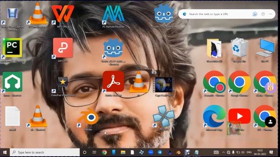This screenshot has height=157, width=280.
Task: Launch the PyCharm shortcut
Action: click(x=12, y=50)
